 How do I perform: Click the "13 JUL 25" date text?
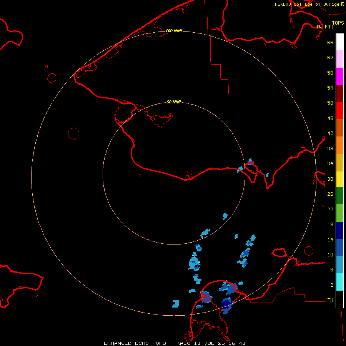click(x=210, y=343)
